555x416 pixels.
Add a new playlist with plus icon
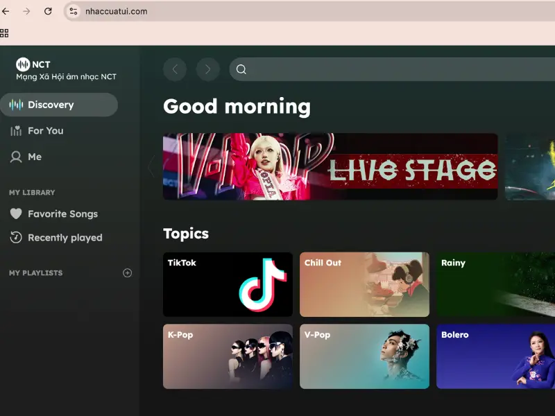[128, 272]
